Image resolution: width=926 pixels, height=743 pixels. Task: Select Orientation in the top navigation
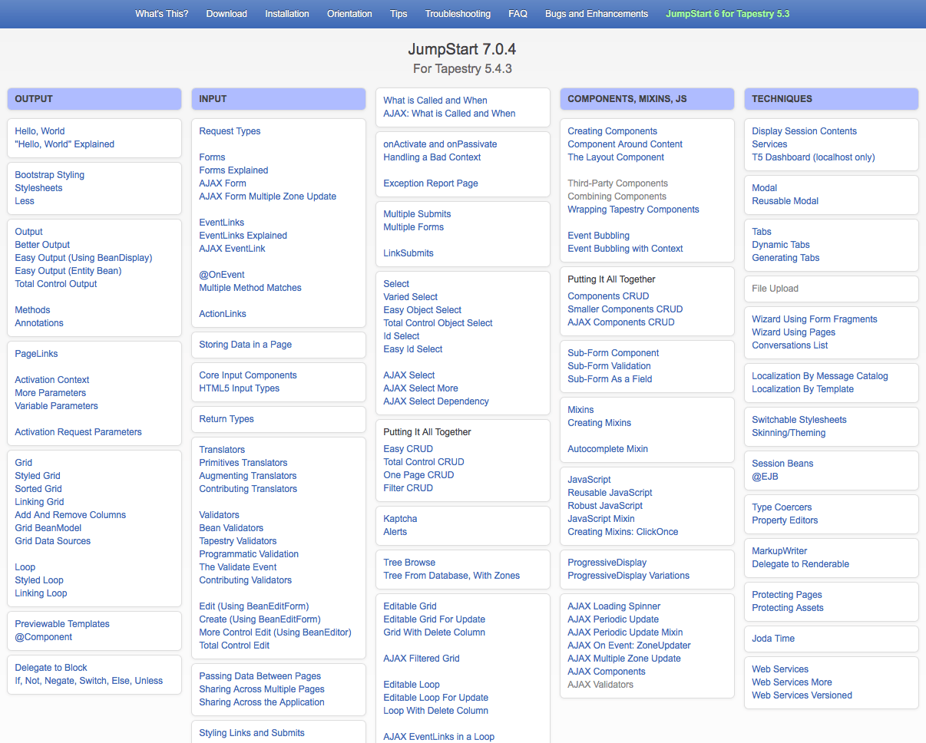pos(349,14)
